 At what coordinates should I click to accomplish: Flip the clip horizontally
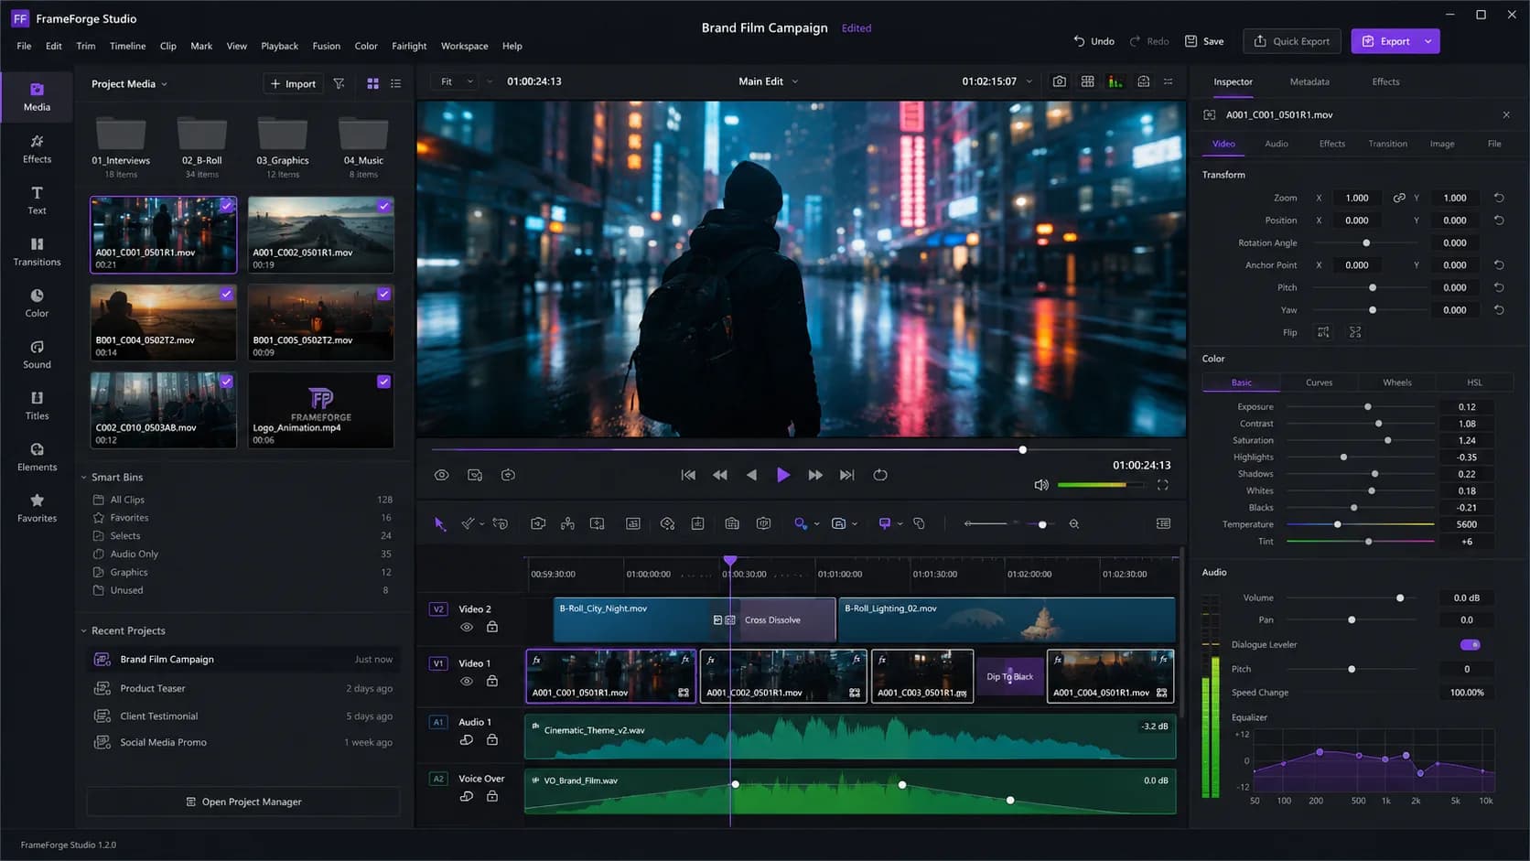point(1323,332)
